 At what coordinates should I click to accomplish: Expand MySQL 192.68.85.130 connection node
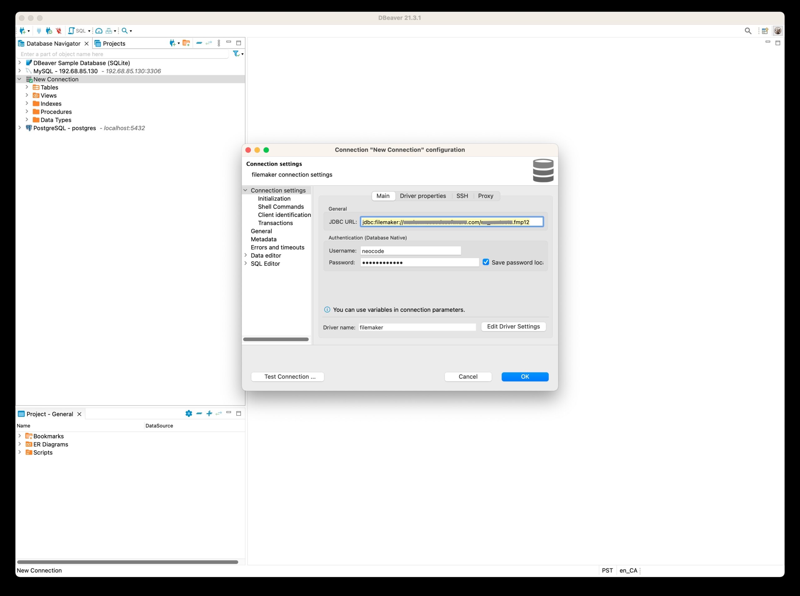pyautogui.click(x=20, y=71)
